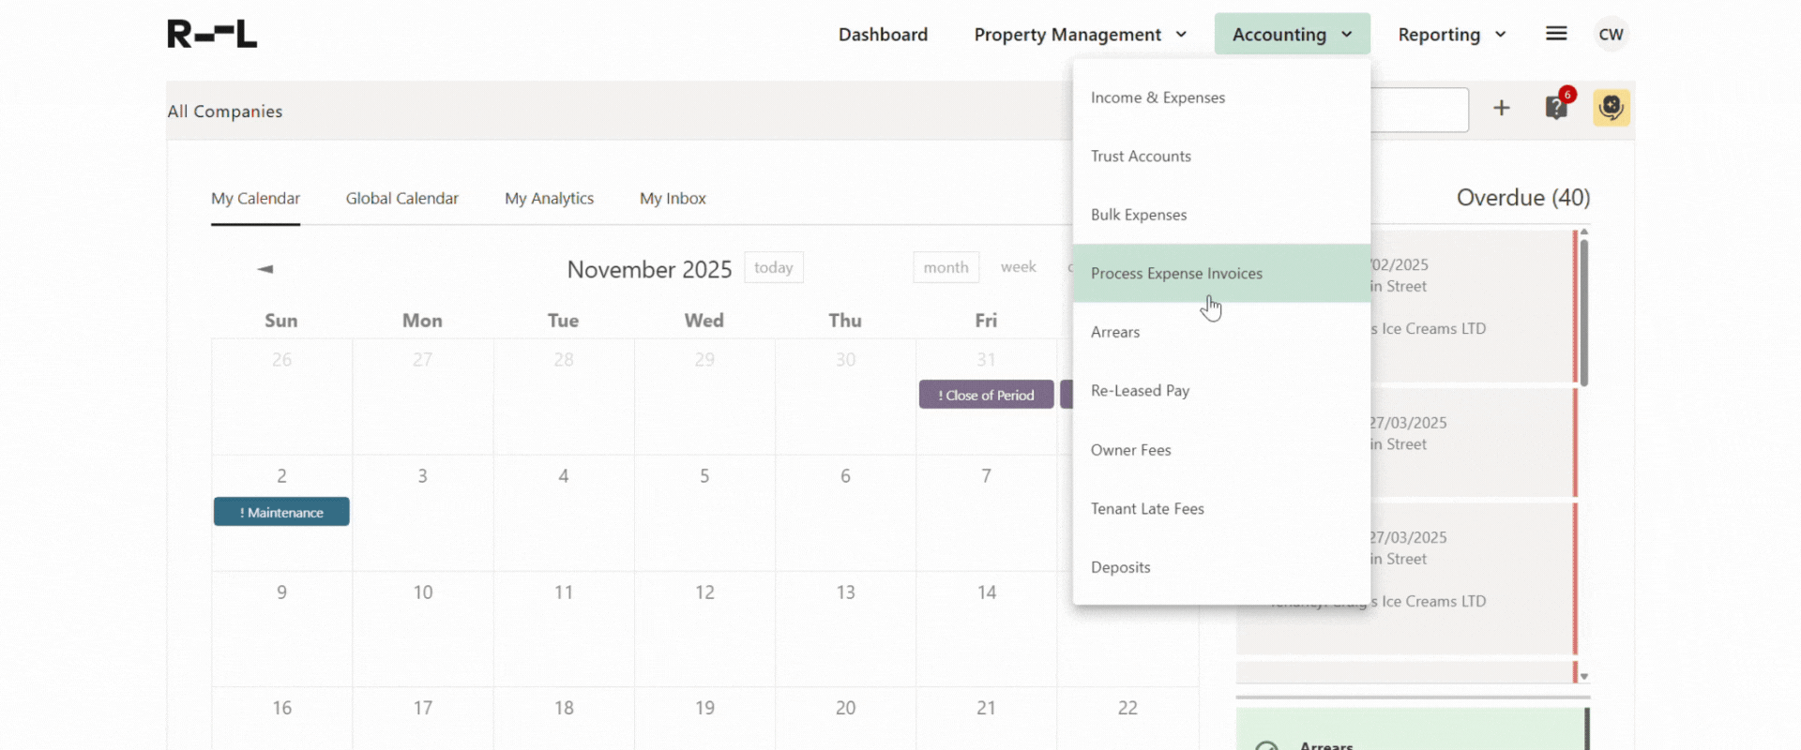
Task: Click the Re-Leased logo
Action: 212,34
